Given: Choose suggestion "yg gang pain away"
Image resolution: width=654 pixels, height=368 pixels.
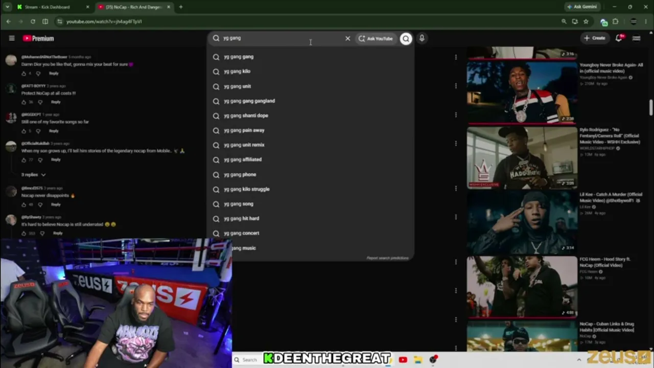Looking at the screenshot, I should point(311,130).
